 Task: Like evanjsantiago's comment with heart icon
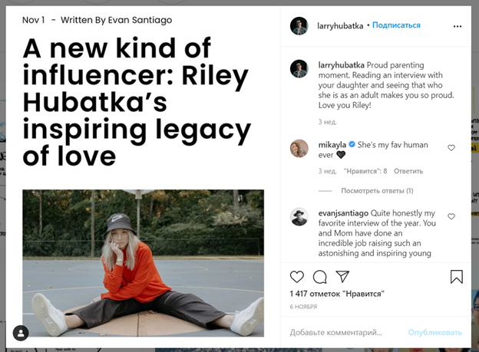[451, 216]
